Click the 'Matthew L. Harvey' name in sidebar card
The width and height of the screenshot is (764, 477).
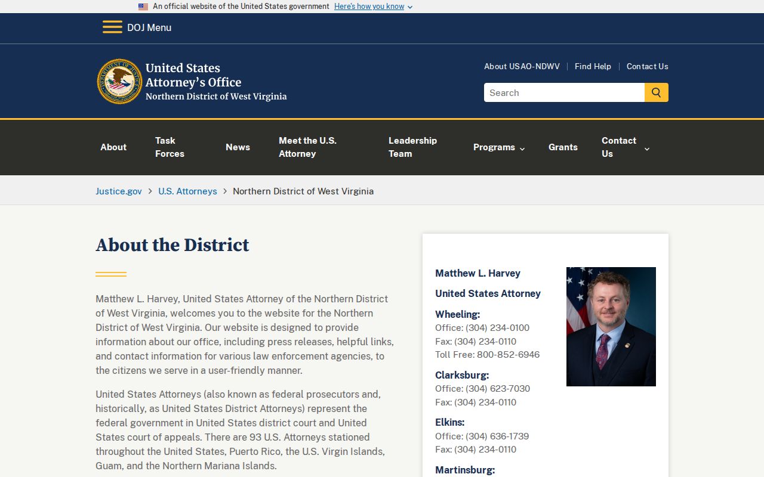pos(478,273)
